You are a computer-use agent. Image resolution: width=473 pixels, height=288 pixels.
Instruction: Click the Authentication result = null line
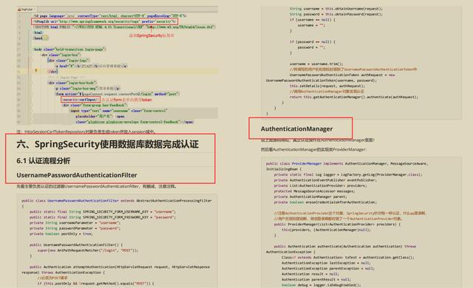tap(310, 274)
